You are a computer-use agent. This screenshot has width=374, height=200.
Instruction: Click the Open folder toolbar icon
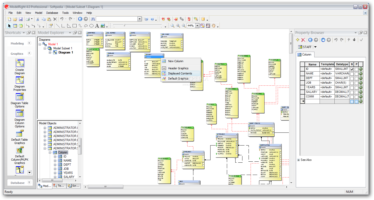(15, 19)
